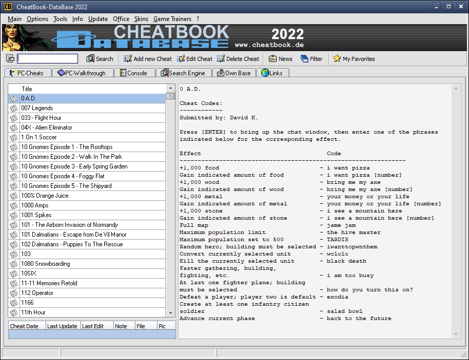Click the CheatBook title bar app icon
This screenshot has height=360, width=469.
pos(8,7)
